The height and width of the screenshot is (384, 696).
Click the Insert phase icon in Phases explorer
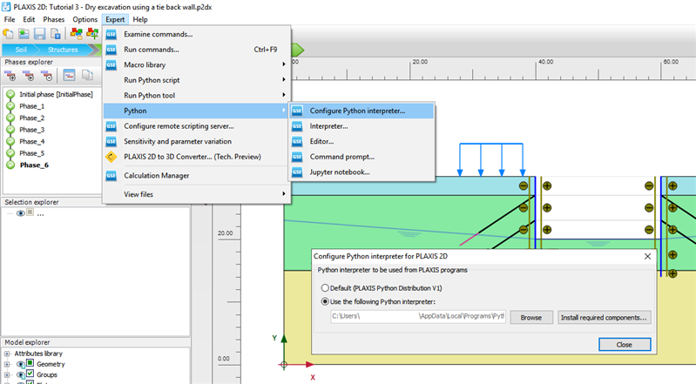[29, 76]
